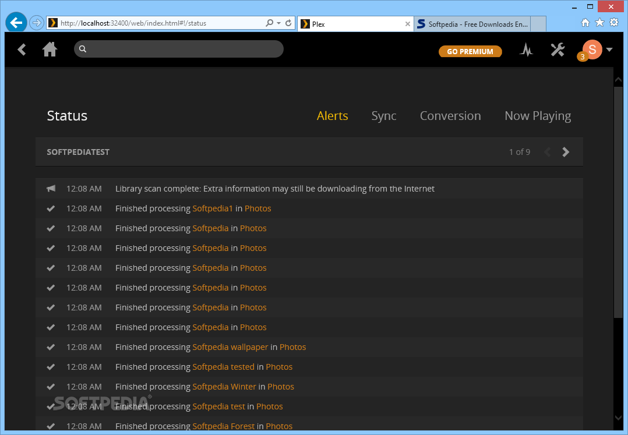Open the Softpedia Forest link
Image resolution: width=628 pixels, height=435 pixels.
[224, 426]
